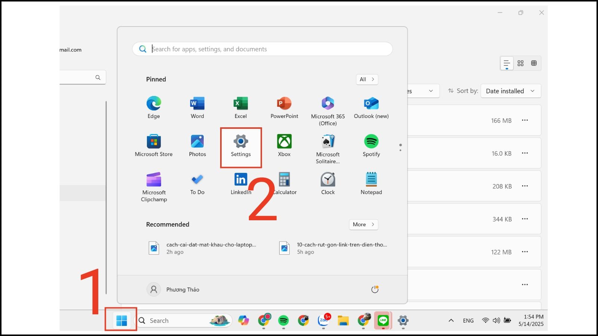The image size is (598, 336).
Task: Select the Settings gear in the Start menu
Action: pos(240,146)
